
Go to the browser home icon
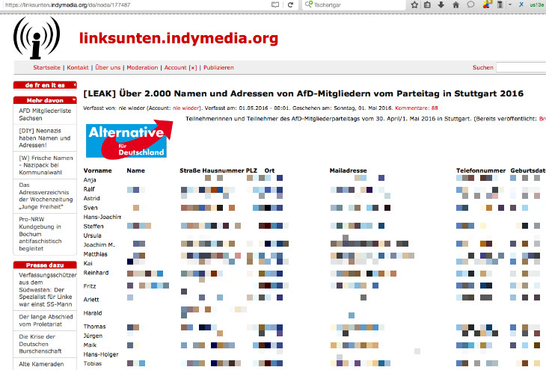pyautogui.click(x=455, y=4)
